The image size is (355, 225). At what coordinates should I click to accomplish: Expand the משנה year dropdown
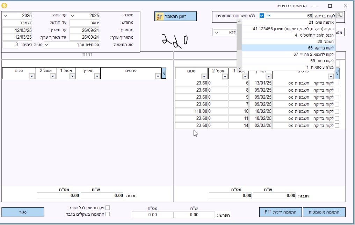pos(72,16)
